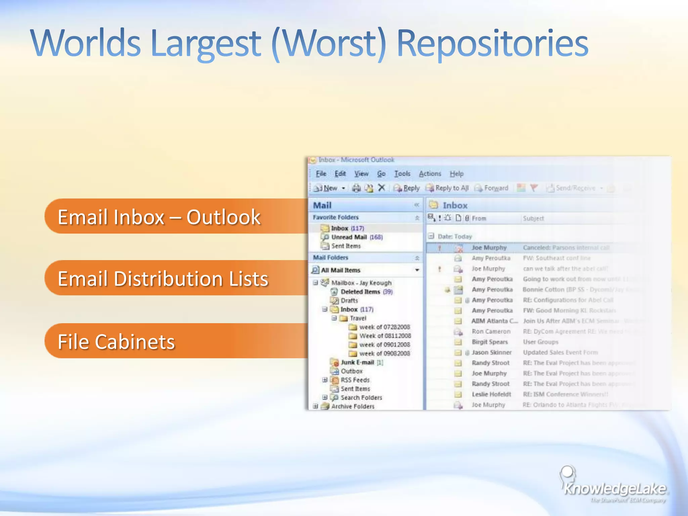Open the Help menu
This screenshot has height=516, width=688.
coord(457,174)
